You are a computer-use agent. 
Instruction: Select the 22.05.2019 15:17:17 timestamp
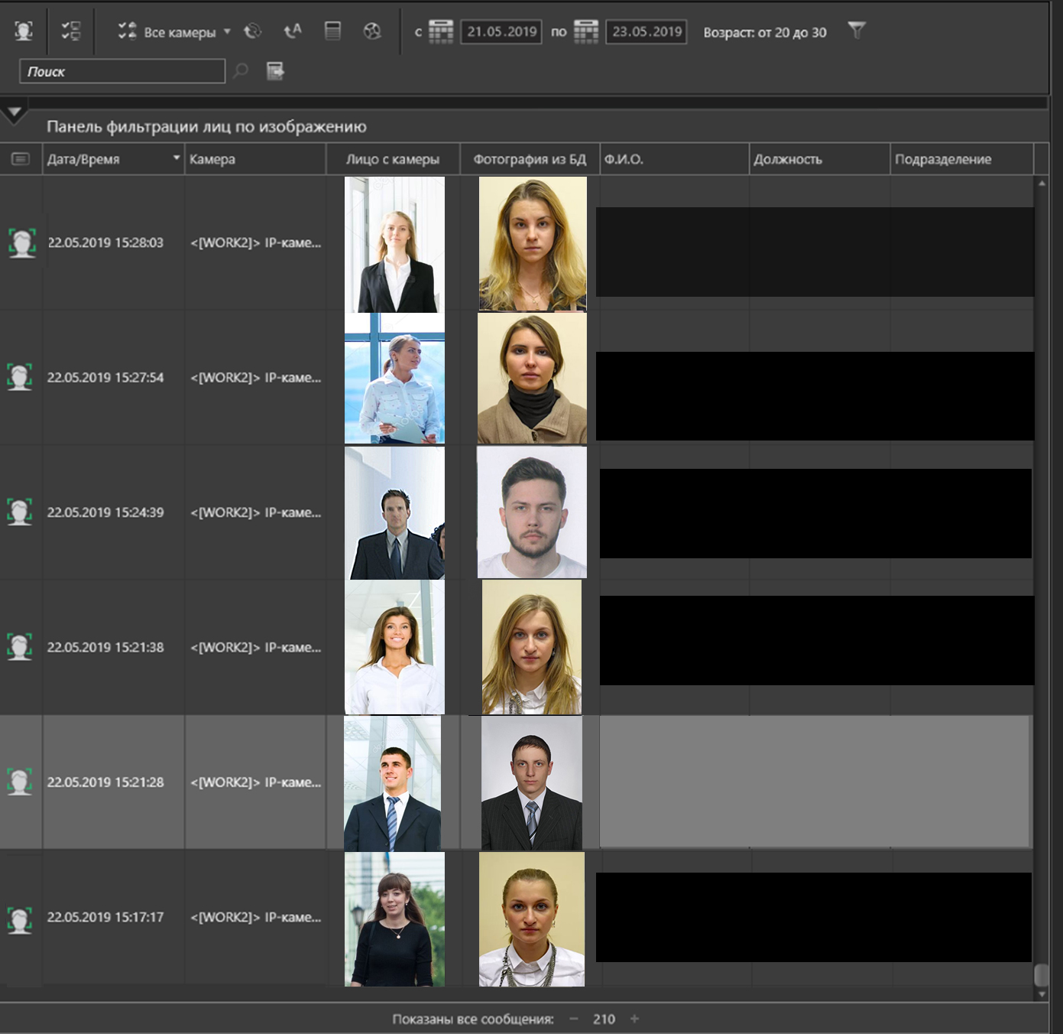pyautogui.click(x=105, y=917)
